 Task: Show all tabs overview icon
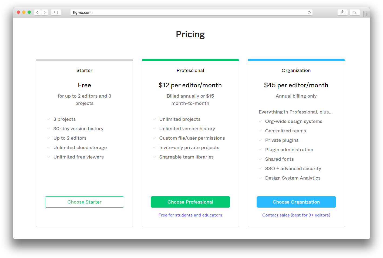(355, 12)
